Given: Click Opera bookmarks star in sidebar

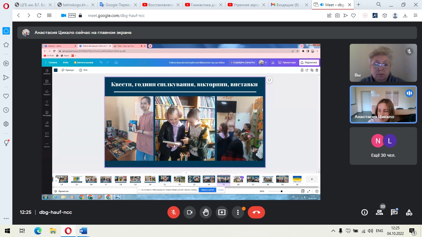Looking at the screenshot, I should pyautogui.click(x=6, y=45).
